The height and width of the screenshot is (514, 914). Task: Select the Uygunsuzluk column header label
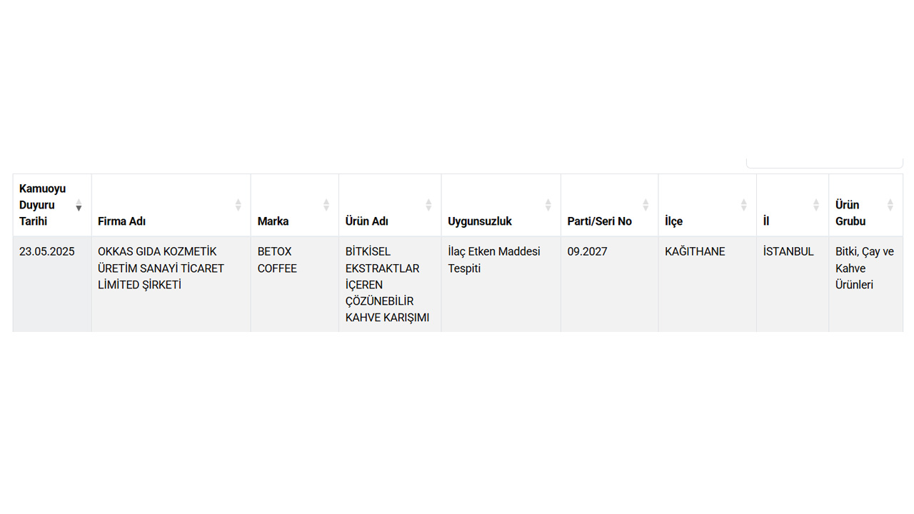[480, 221]
